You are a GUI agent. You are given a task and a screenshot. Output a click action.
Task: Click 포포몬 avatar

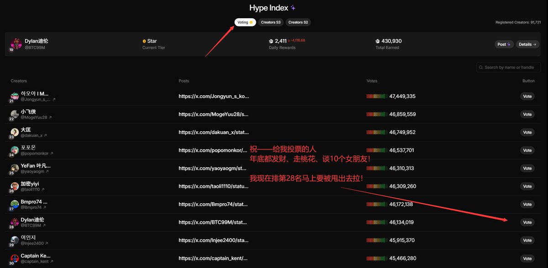[x=15, y=150]
